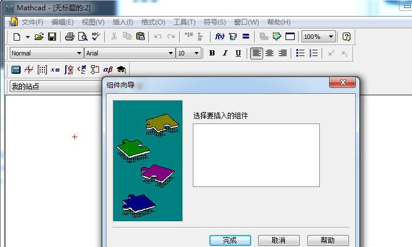The height and width of the screenshot is (247, 412).
Task: Toggle bold text formatting
Action: pos(212,53)
